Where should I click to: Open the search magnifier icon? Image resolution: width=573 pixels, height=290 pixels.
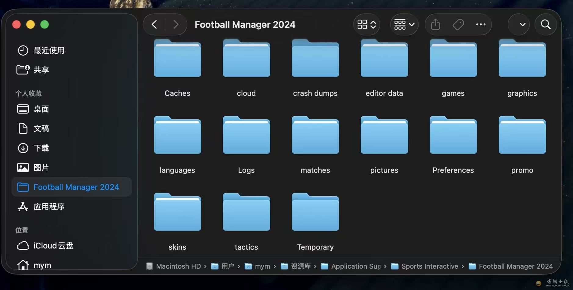pyautogui.click(x=546, y=24)
